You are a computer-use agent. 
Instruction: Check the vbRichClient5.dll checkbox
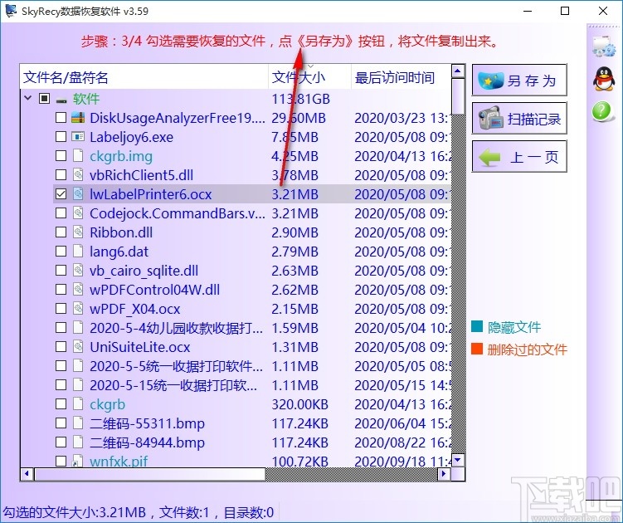[x=61, y=175]
